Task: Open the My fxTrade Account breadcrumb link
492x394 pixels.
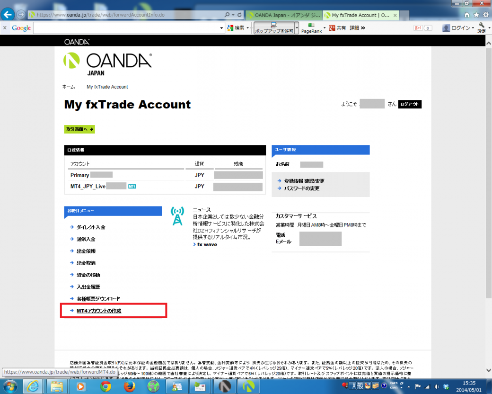Action: (107, 87)
